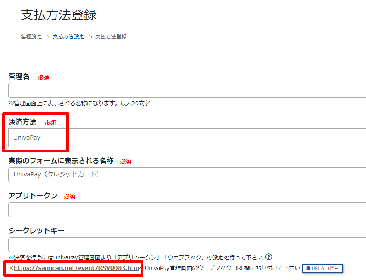Screen dimensions: 366x280
Task: Open the semican.net webhook URL link
Action: (x=77, y=268)
